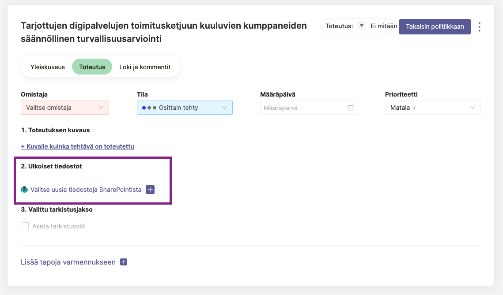Open the Valitse omistaja dropdown
The height and width of the screenshot is (295, 503).
tap(65, 108)
